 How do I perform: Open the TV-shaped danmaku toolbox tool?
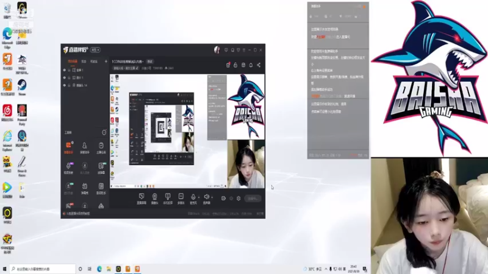(84, 188)
